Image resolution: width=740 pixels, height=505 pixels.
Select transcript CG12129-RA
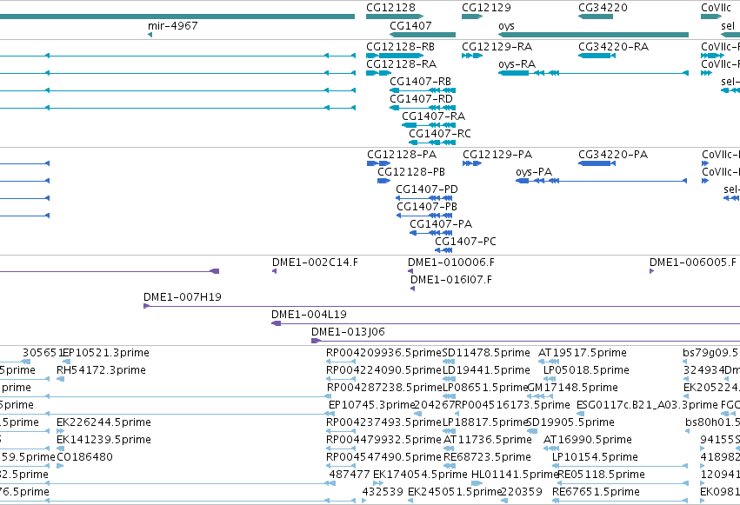[497, 47]
